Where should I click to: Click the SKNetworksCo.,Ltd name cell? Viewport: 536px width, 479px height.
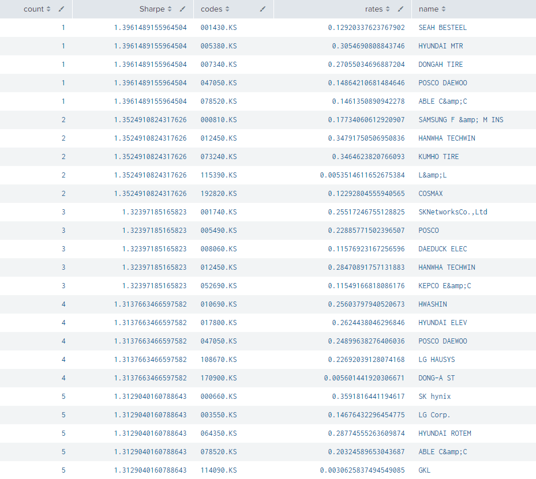[x=453, y=212]
